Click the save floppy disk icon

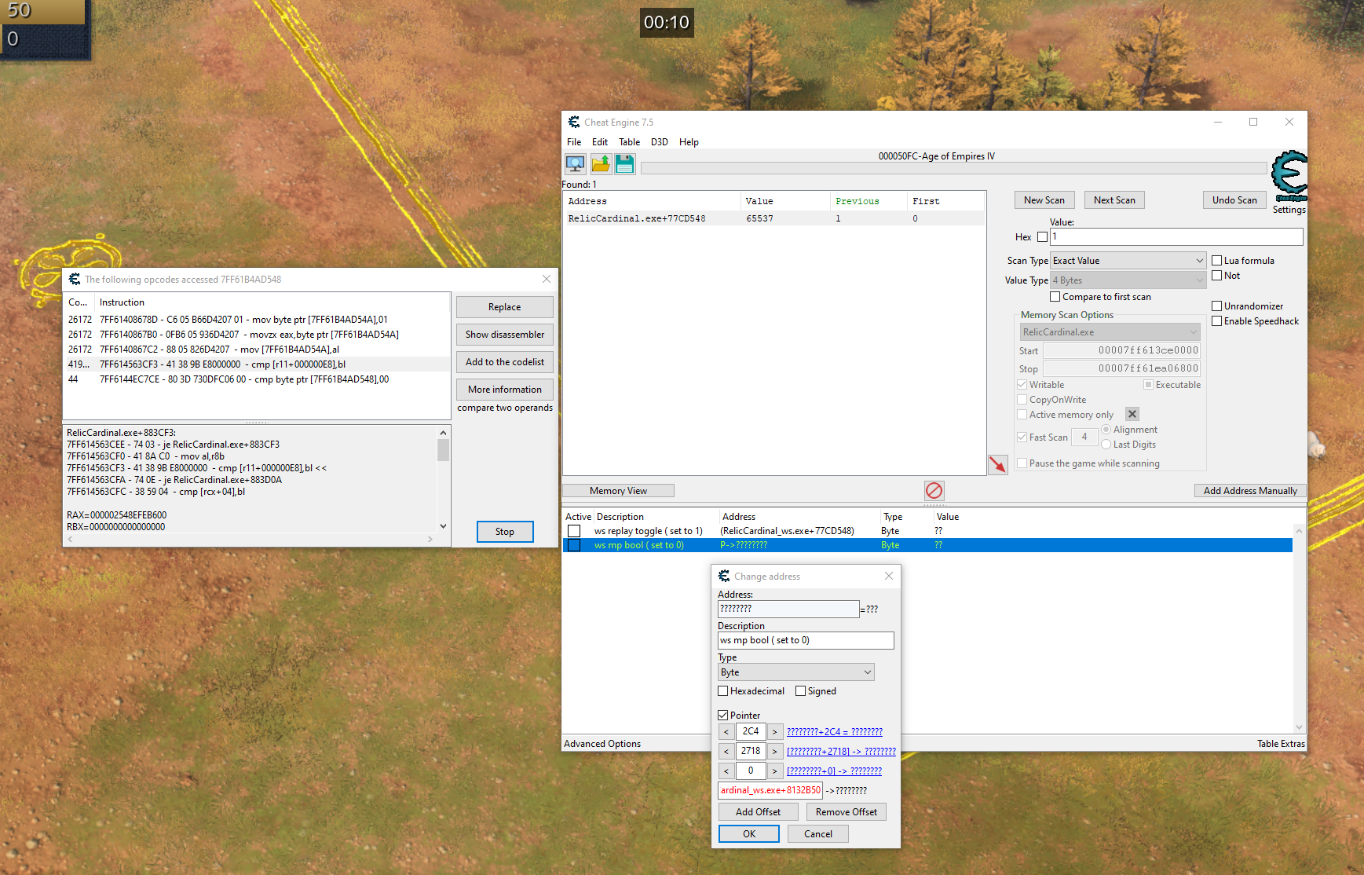coord(625,163)
